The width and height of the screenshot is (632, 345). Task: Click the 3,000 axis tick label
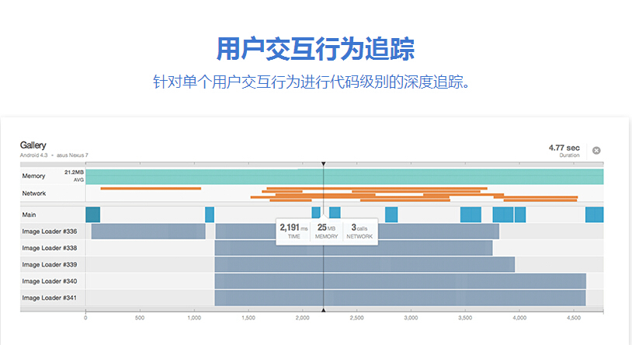click(411, 318)
